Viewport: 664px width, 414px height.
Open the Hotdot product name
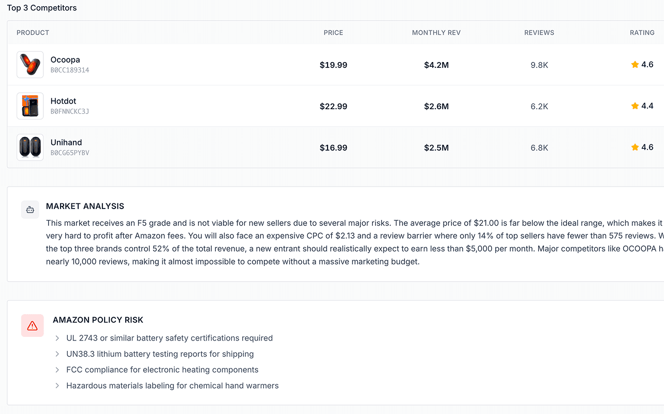(x=63, y=101)
